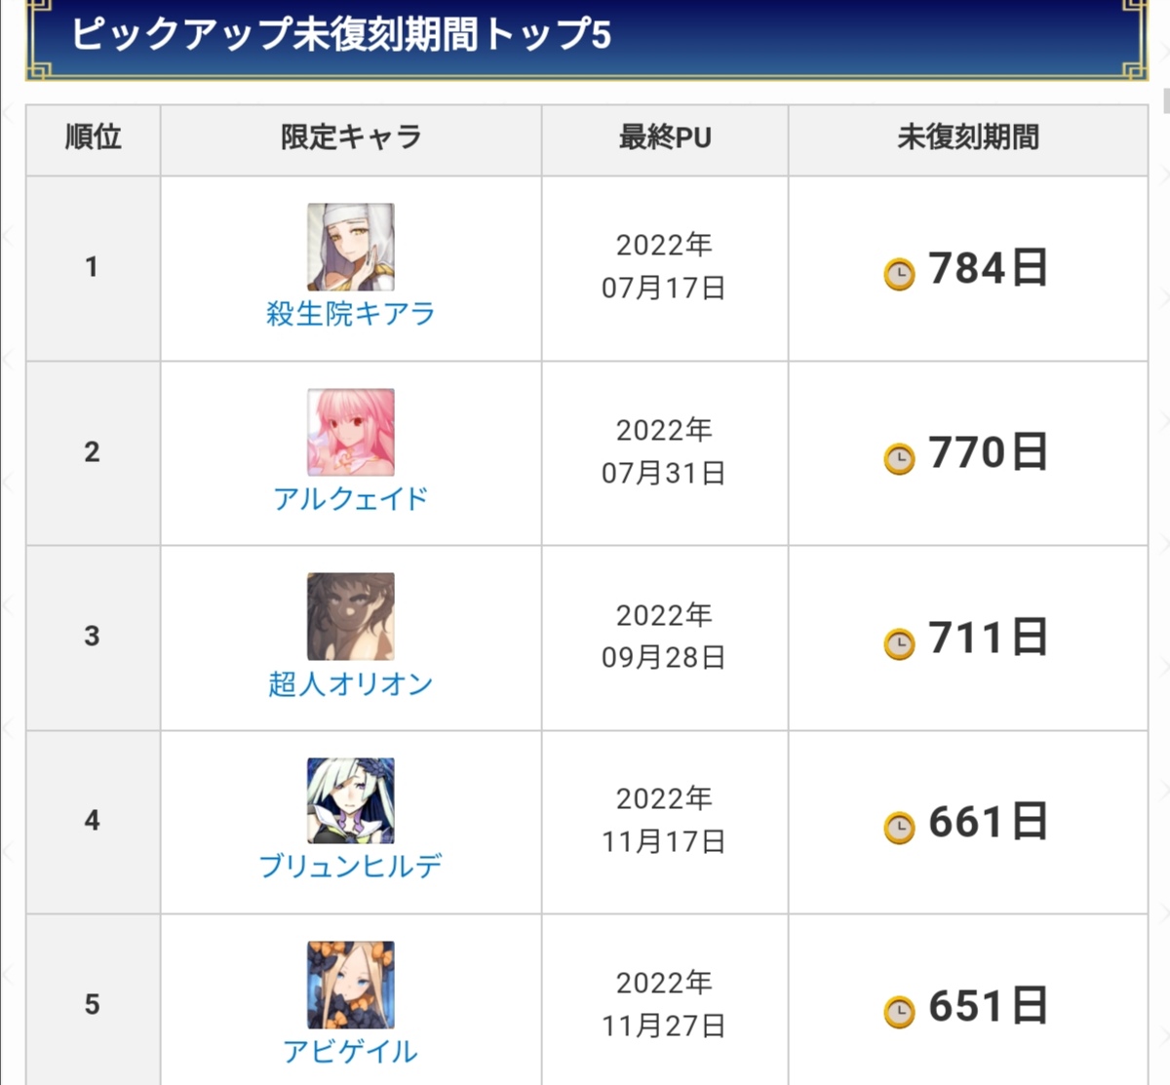Click the ブリュンヒルデ character portrait
Viewport: 1170px width, 1085px height.
tap(351, 800)
